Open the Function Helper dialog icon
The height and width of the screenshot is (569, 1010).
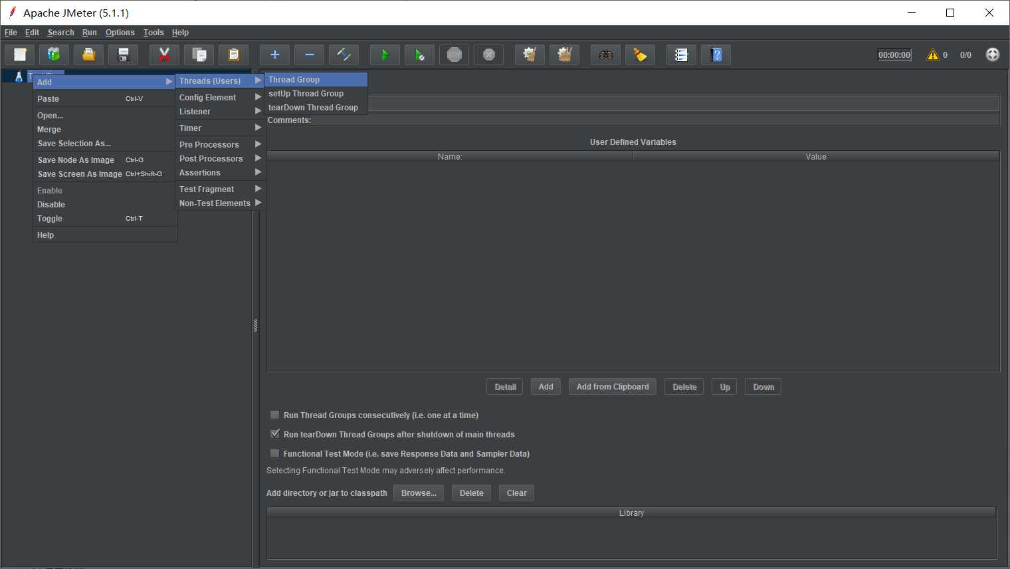681,55
